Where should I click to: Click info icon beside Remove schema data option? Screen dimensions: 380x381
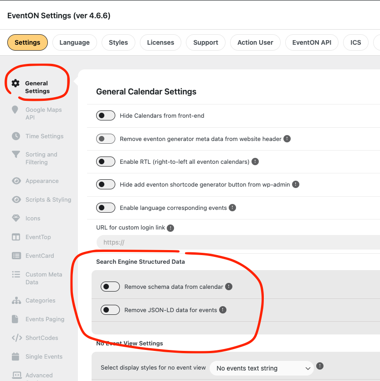tap(229, 287)
